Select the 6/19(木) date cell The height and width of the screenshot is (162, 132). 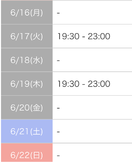27,84
